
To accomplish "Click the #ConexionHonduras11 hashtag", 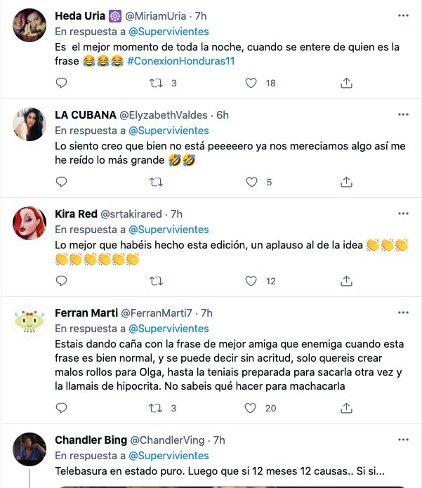I will 187,61.
